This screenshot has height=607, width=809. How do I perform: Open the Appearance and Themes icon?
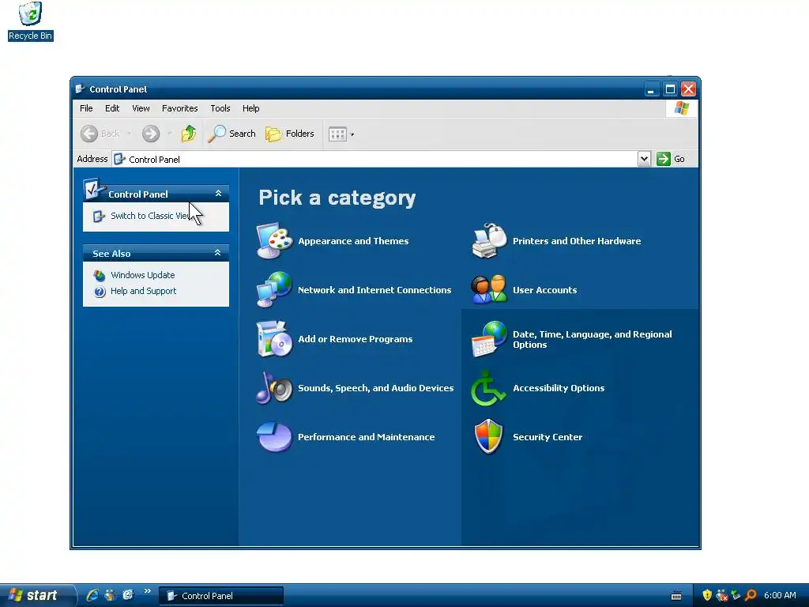click(274, 240)
